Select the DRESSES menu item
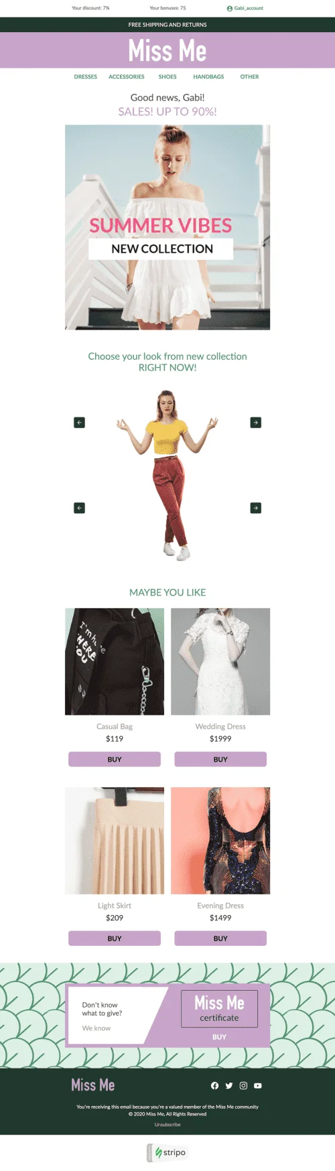Viewport: 335px width, 1171px height. [x=86, y=76]
